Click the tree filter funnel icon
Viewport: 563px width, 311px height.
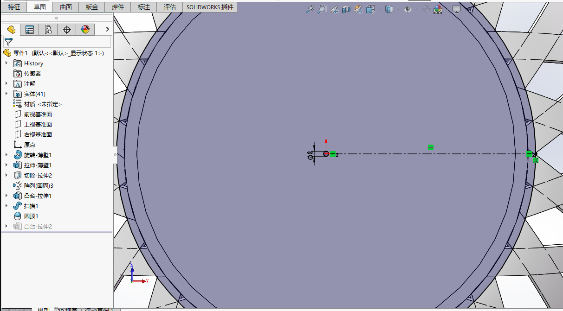coord(8,42)
